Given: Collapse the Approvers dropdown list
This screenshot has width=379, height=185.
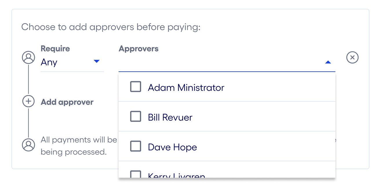Looking at the screenshot, I should (327, 62).
